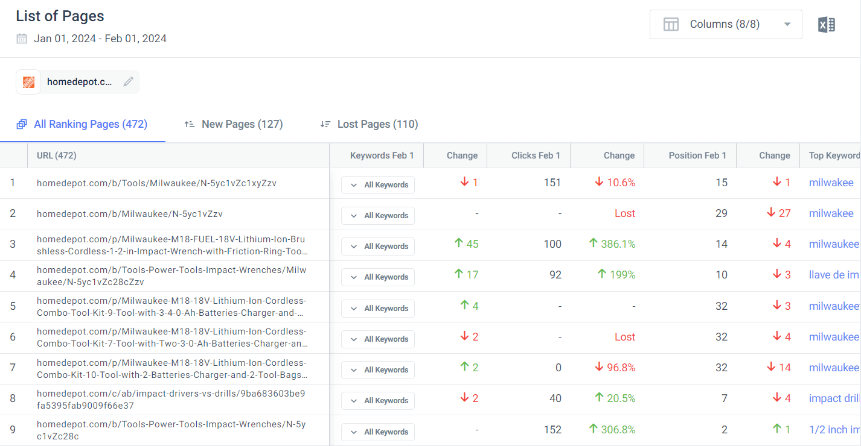Click the columns table icon in Columns selector
This screenshot has width=861, height=446.
point(671,24)
